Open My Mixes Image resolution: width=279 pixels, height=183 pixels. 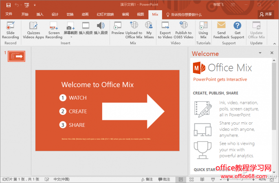[149, 30]
